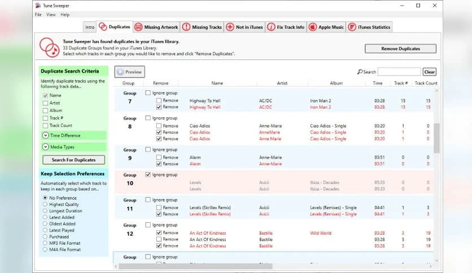Click the Missing Tracks warning icon
472x273 pixels.
pos(186,27)
